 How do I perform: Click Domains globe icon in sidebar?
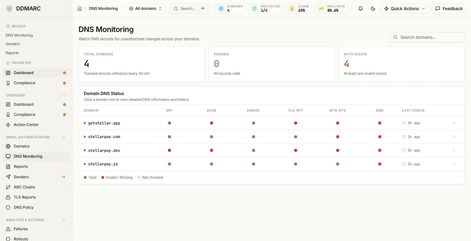(8, 146)
